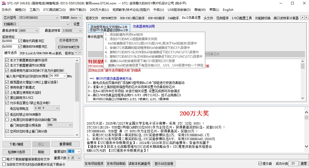309x168 pixels.
Task: Toggle 振荡器放大增益 checkbox
Action: click(x=7, y=82)
